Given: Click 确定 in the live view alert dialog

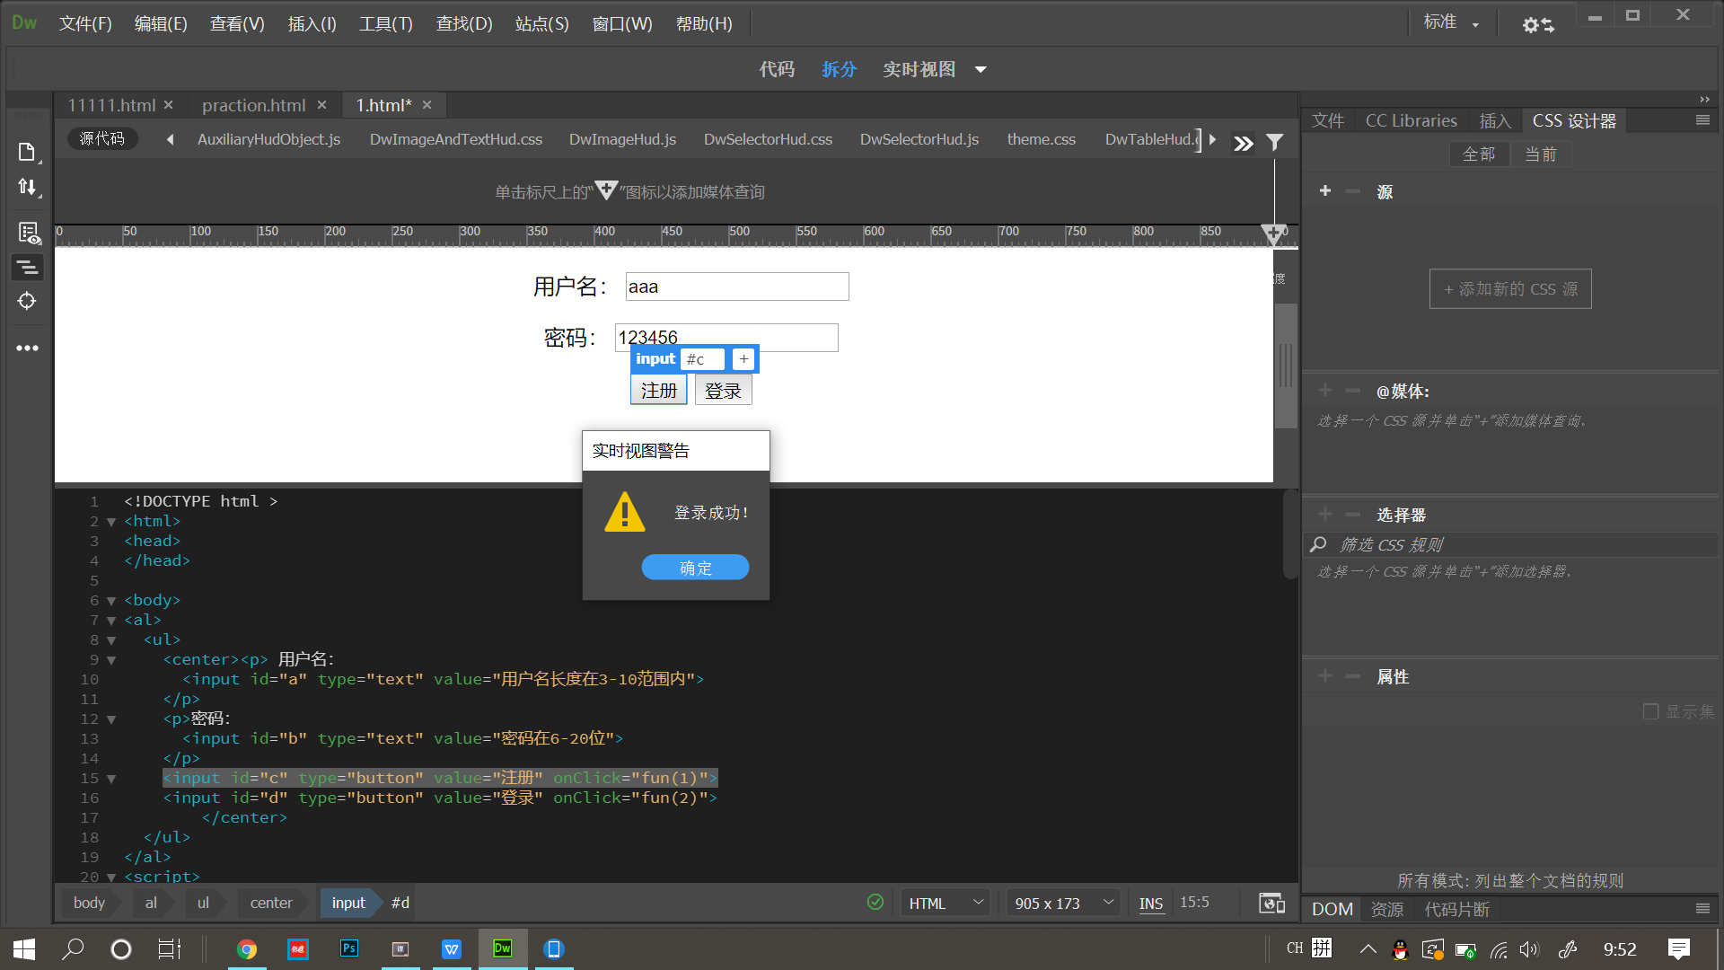Looking at the screenshot, I should click(x=695, y=568).
